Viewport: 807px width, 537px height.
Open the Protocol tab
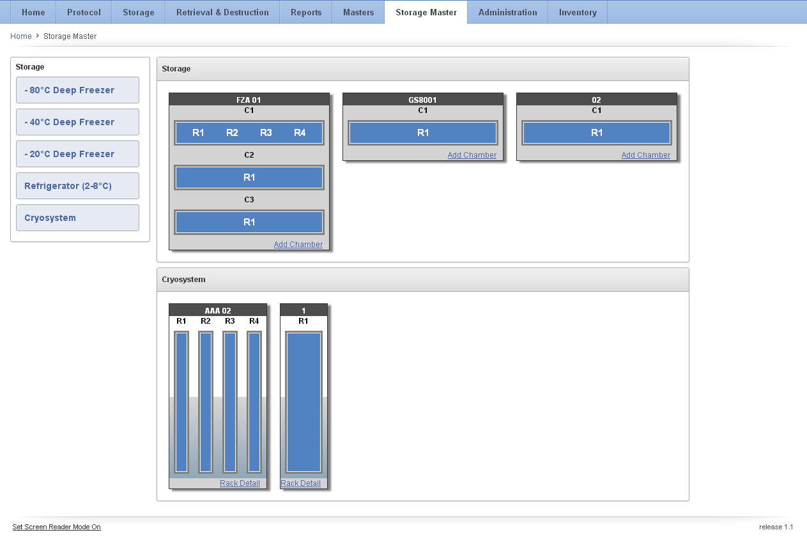click(84, 12)
